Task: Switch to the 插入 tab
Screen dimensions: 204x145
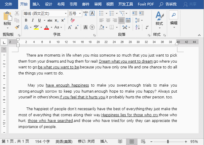Action: [36, 4]
